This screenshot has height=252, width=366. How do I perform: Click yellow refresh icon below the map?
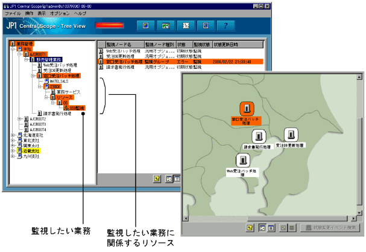coord(250,228)
